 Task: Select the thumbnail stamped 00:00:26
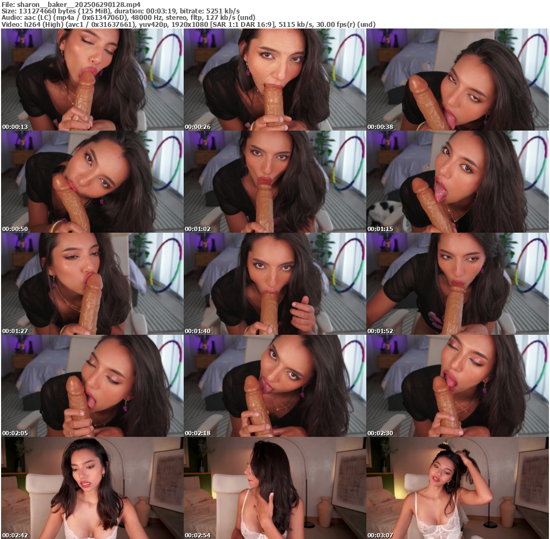274,80
